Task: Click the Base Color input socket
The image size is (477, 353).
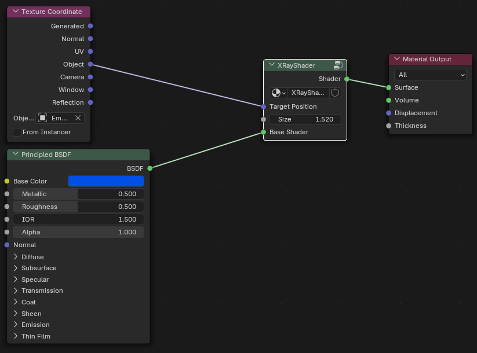Action: [x=7, y=181]
